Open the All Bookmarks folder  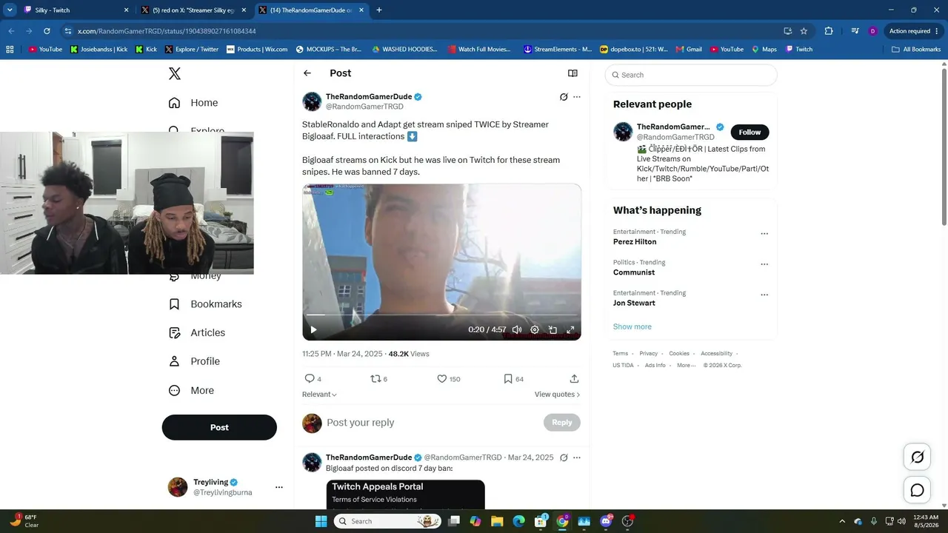point(916,50)
